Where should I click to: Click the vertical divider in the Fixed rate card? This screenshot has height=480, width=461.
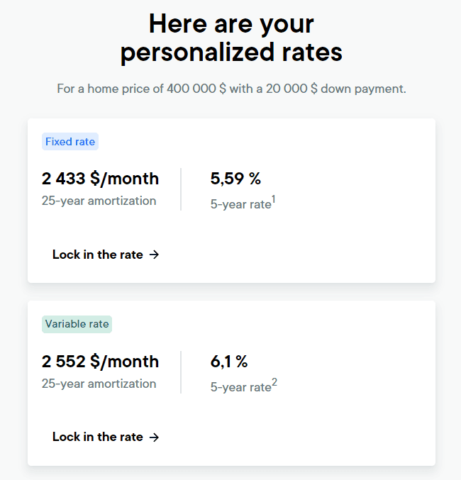click(x=181, y=189)
